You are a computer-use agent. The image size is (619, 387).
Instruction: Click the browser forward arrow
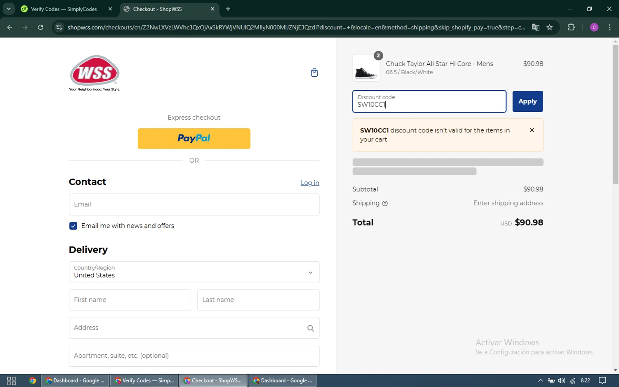tap(25, 27)
